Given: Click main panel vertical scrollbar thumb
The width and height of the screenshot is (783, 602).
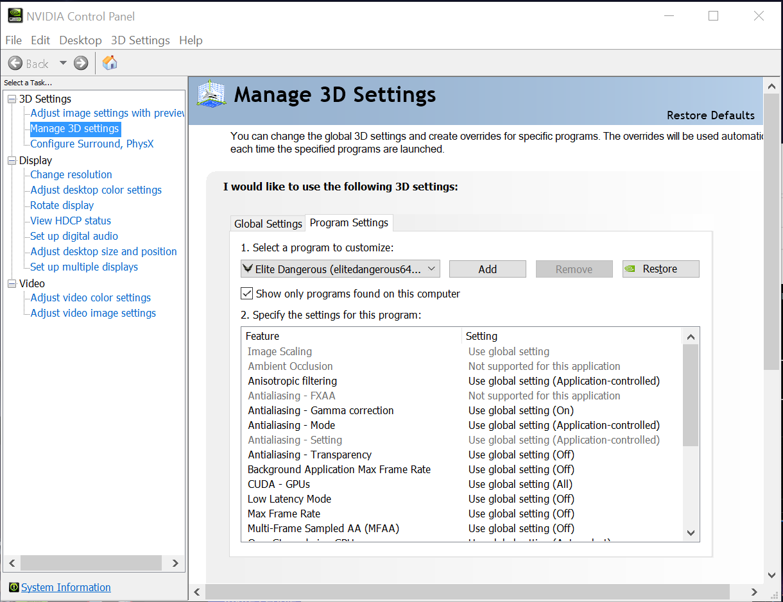Looking at the screenshot, I should 772,231.
